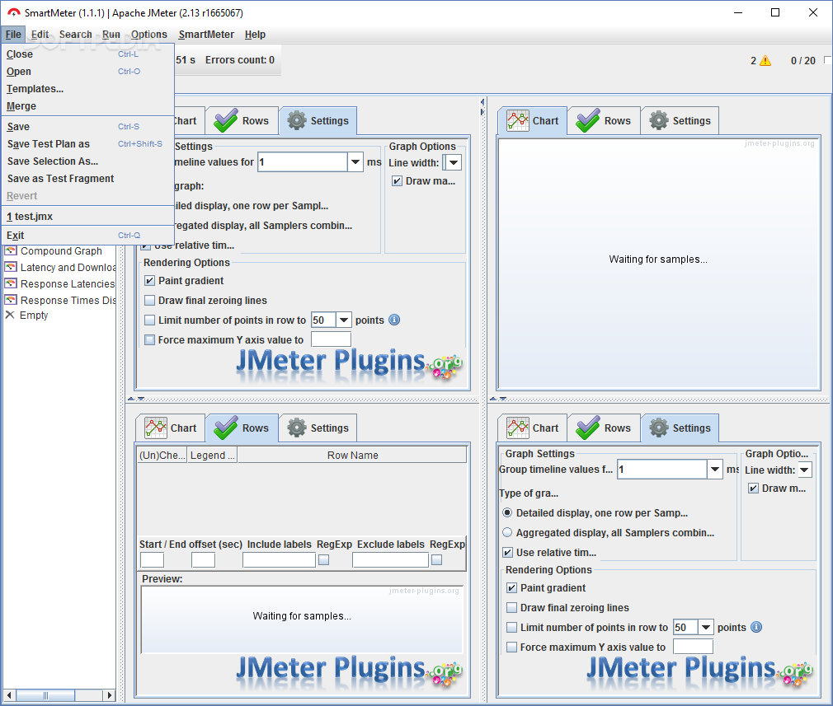Viewport: 833px width, 706px height.
Task: Open the Options menu
Action: pyautogui.click(x=148, y=35)
